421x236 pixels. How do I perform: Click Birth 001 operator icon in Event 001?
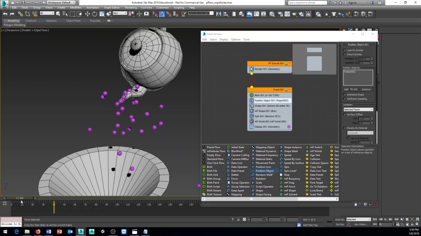point(252,95)
